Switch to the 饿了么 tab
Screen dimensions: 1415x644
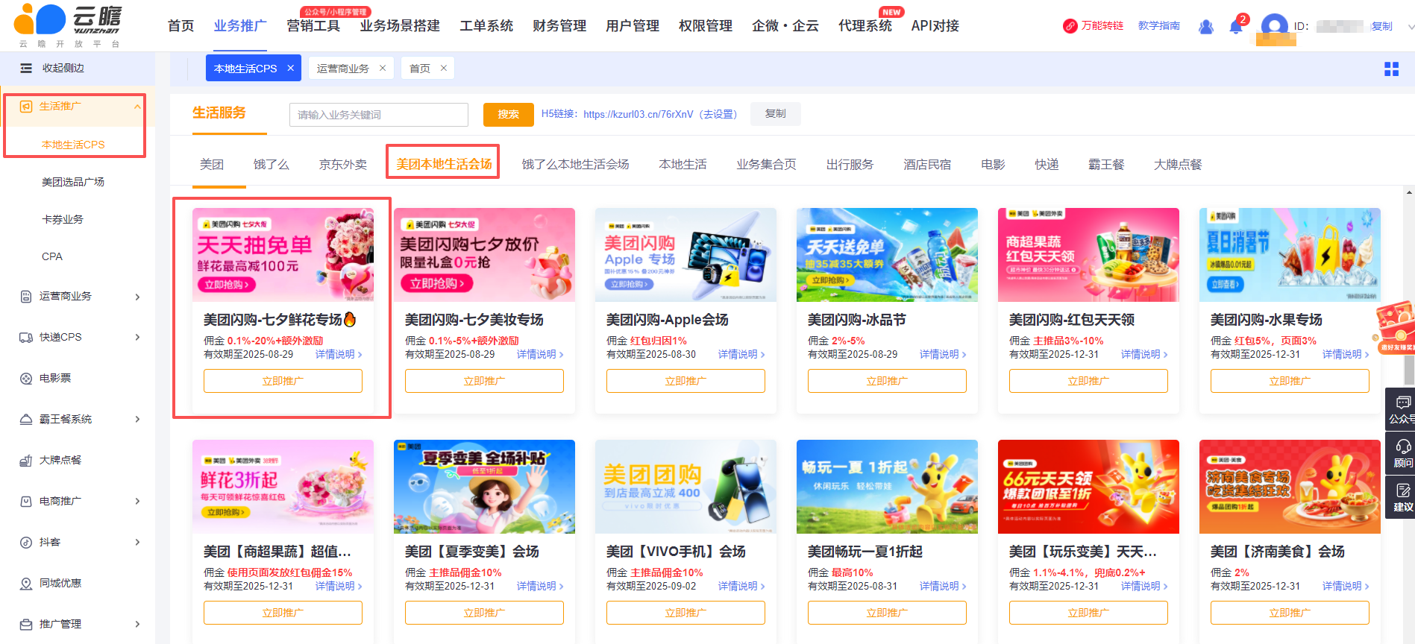[272, 165]
